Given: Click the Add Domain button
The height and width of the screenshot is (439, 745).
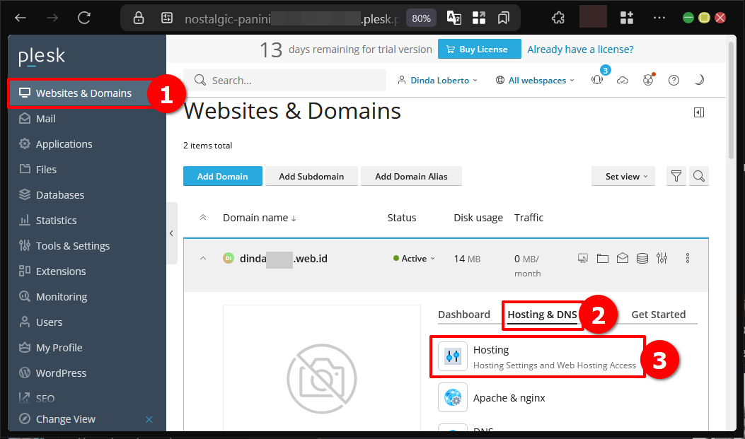Looking at the screenshot, I should tap(222, 177).
